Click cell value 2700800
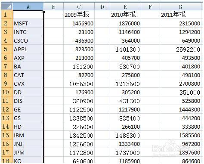This screenshot has width=204, height=164. click(180, 84)
